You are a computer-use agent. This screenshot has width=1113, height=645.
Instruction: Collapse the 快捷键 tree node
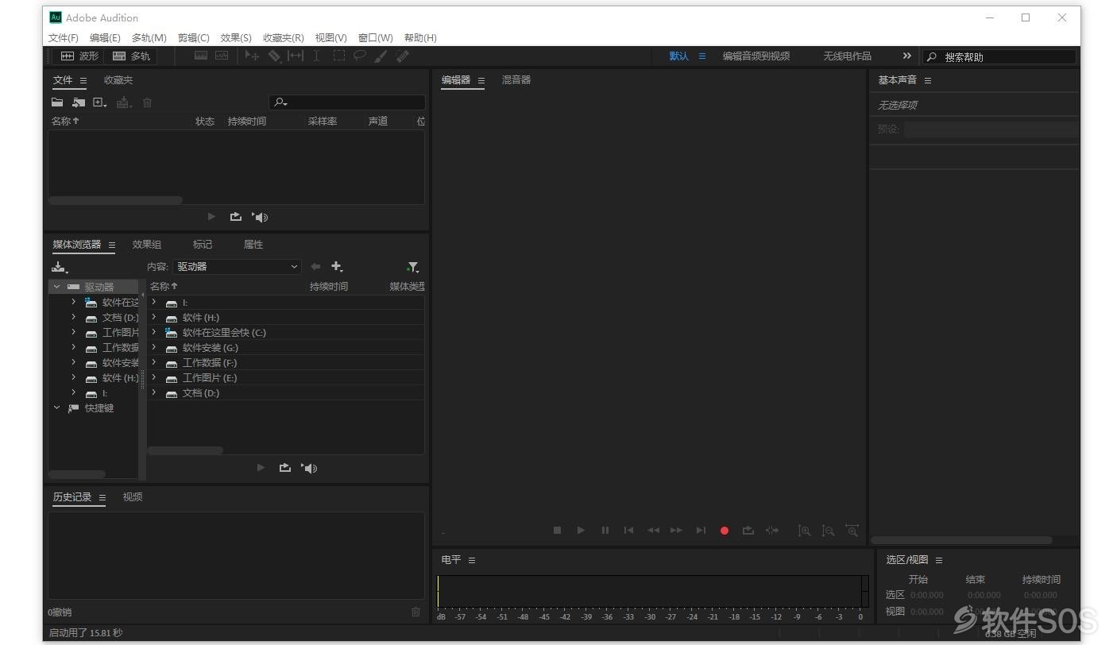pos(56,407)
